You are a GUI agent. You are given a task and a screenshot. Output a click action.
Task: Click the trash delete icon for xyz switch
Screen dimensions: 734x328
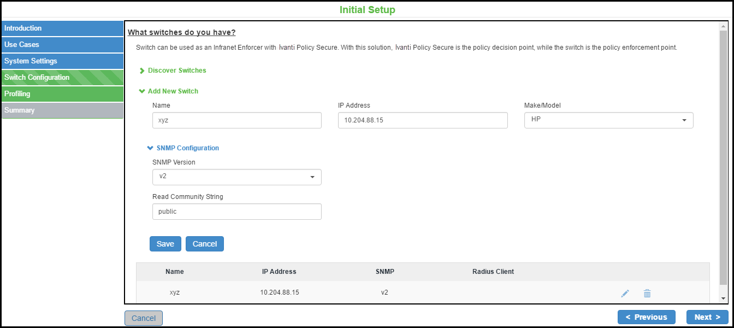[x=647, y=294]
